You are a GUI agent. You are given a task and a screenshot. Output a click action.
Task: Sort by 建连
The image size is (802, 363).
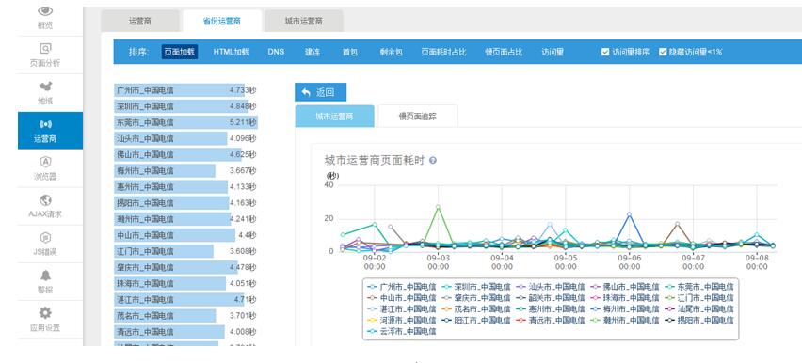click(x=313, y=52)
